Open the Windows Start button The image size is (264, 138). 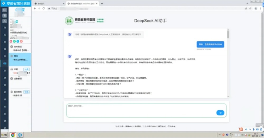tap(4, 135)
